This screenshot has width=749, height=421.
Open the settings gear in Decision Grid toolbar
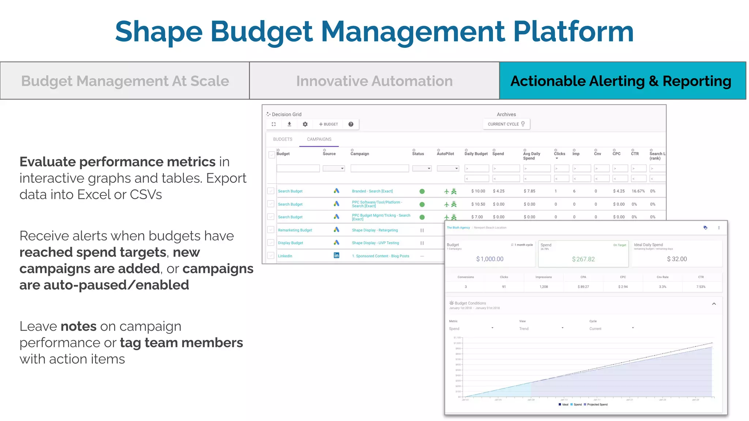(x=305, y=124)
